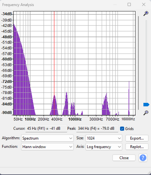Open help via the question mark icon
The image size is (151, 175).
[143, 158]
